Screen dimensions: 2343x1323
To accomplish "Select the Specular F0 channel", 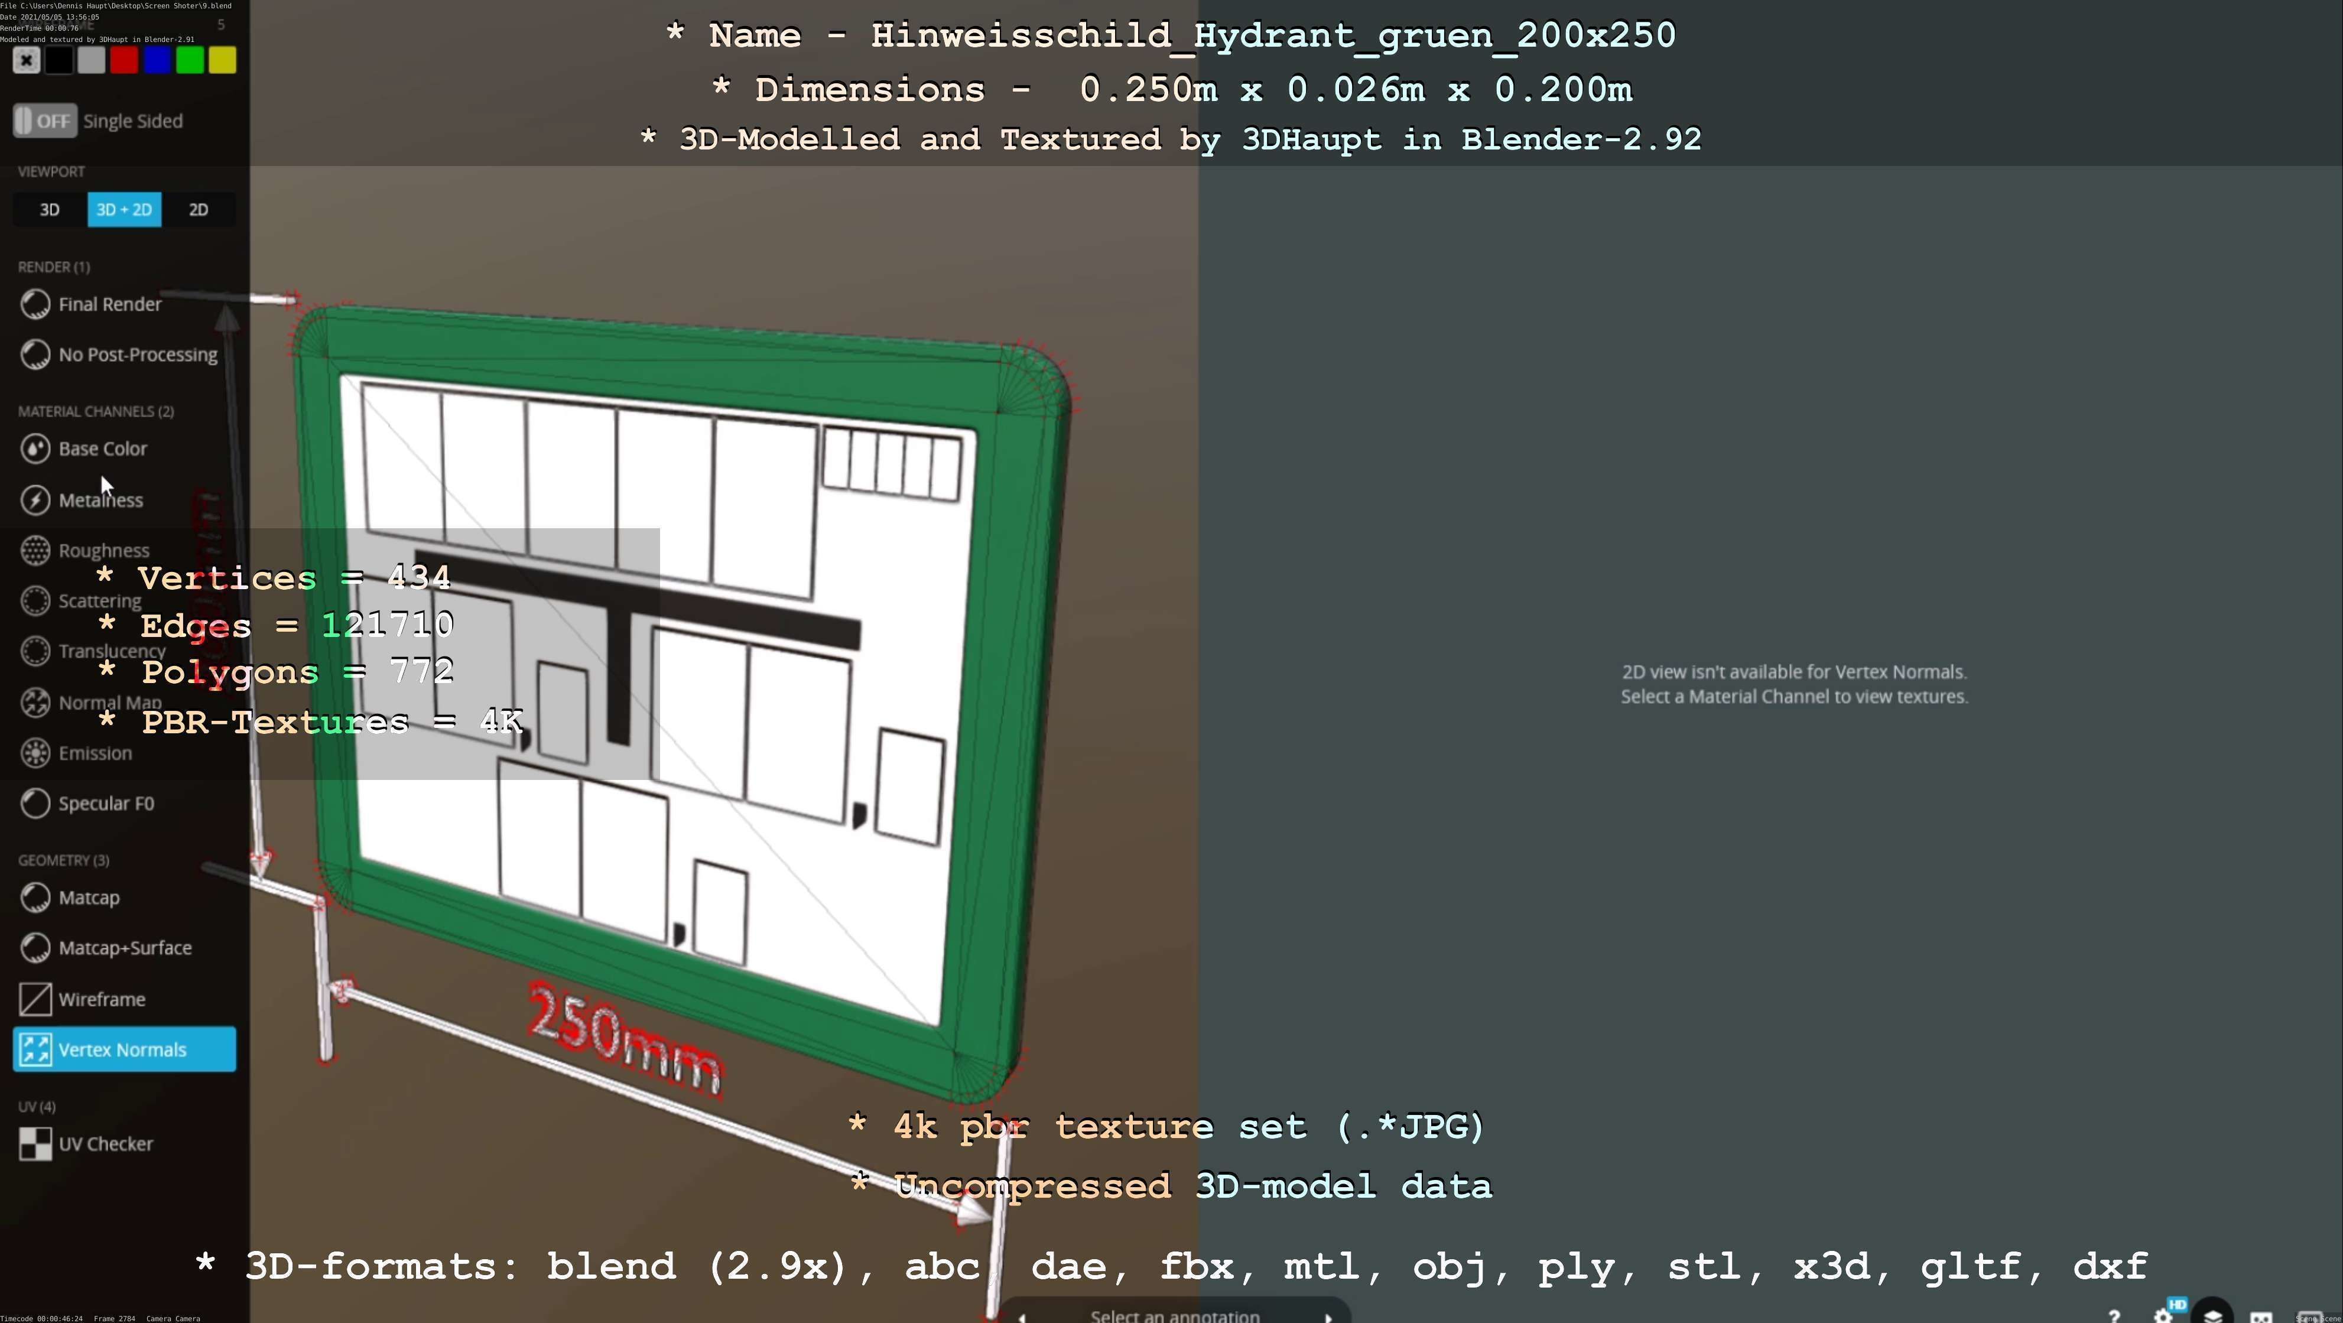I will pyautogui.click(x=106, y=804).
